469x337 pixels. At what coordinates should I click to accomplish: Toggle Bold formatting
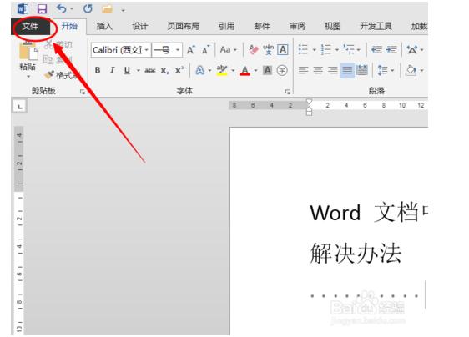coord(98,70)
